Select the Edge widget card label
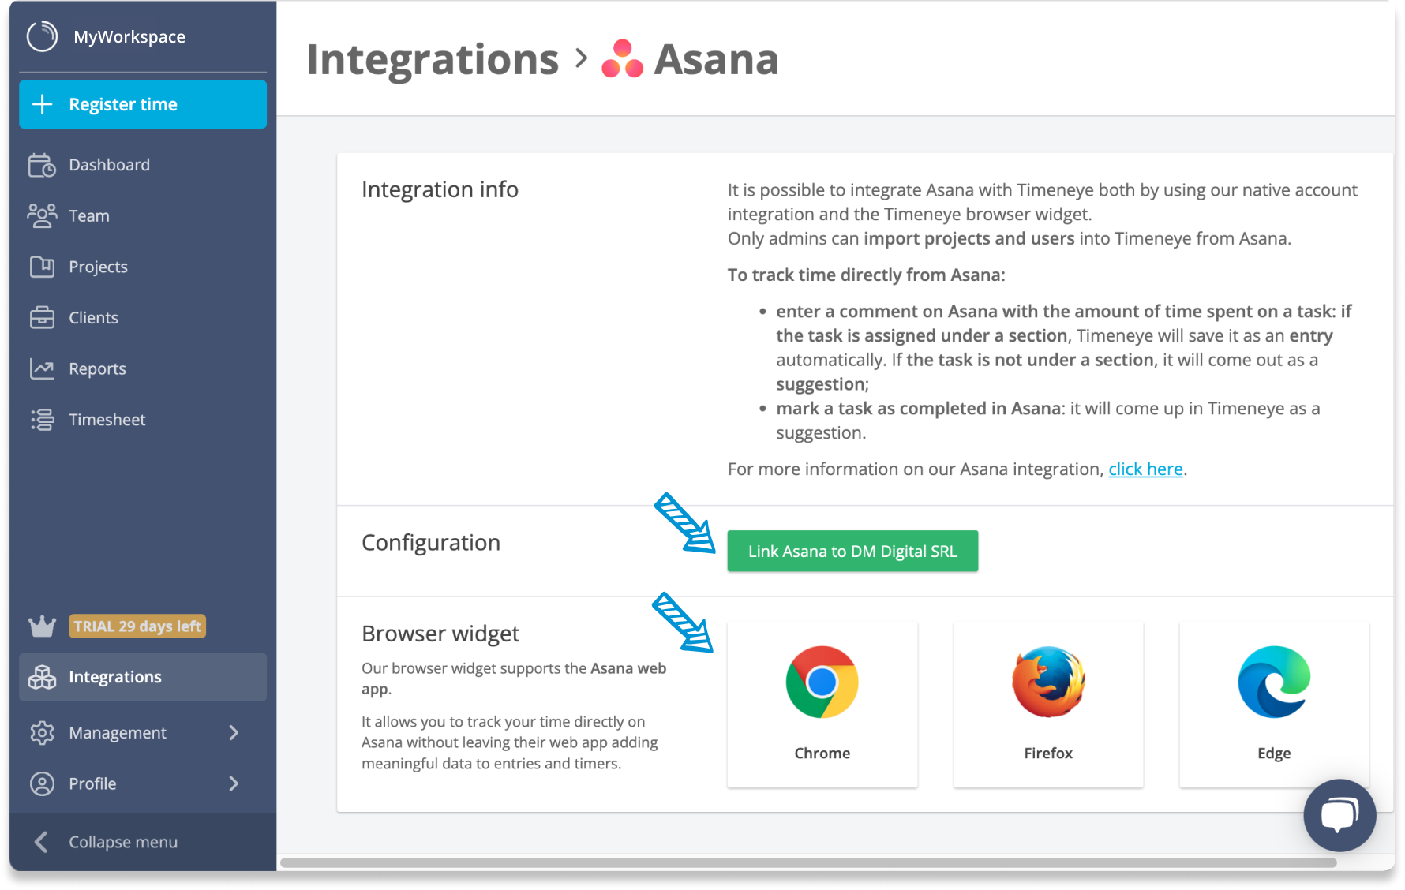1405x890 pixels. tap(1274, 754)
